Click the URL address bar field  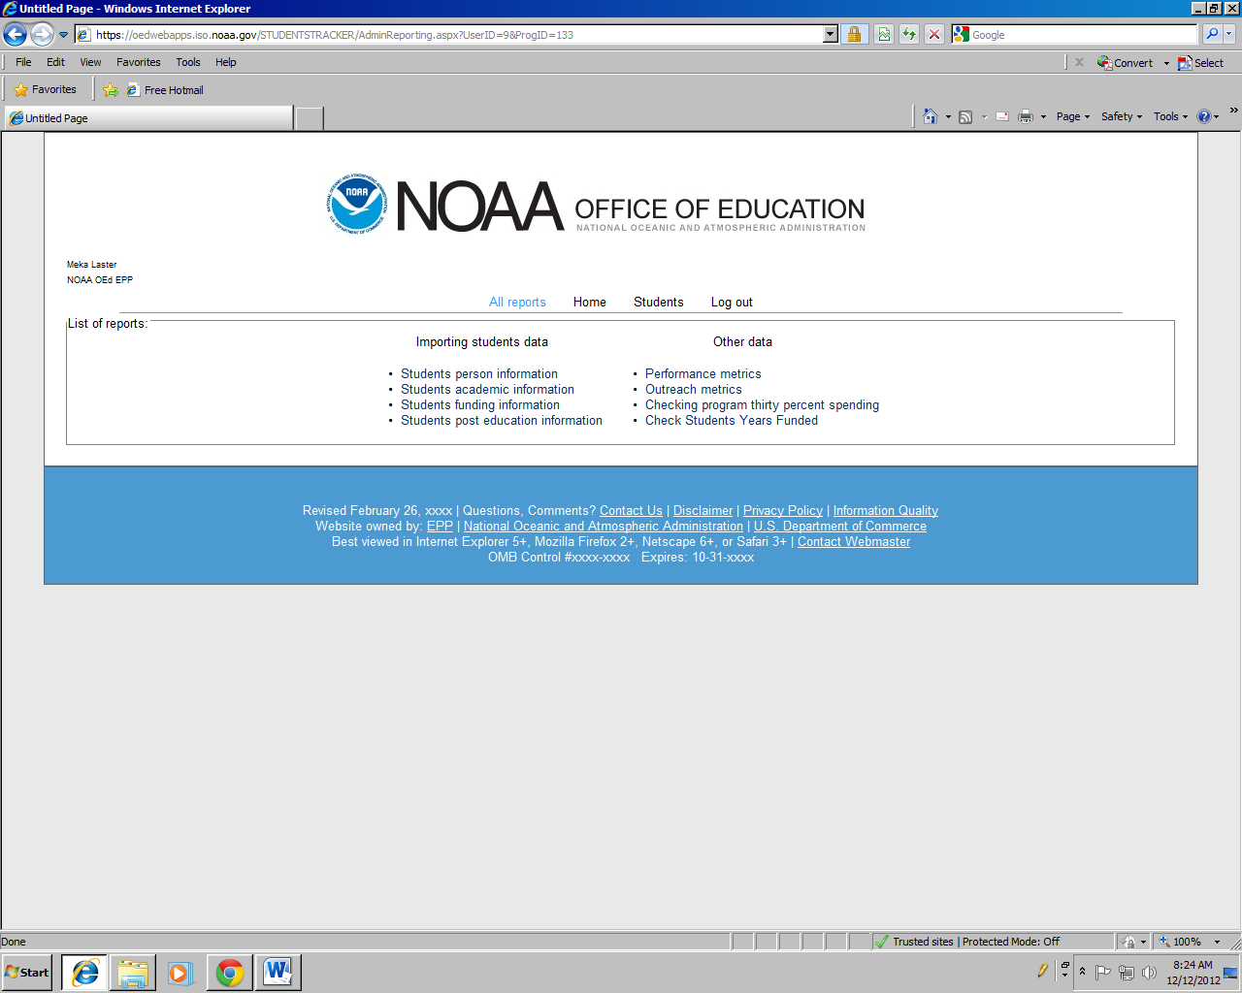456,35
